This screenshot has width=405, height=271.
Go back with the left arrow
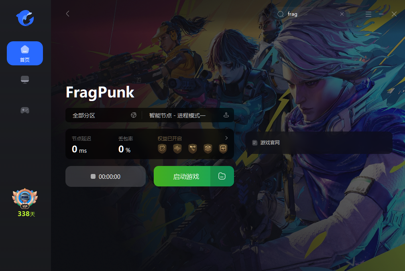click(x=68, y=14)
